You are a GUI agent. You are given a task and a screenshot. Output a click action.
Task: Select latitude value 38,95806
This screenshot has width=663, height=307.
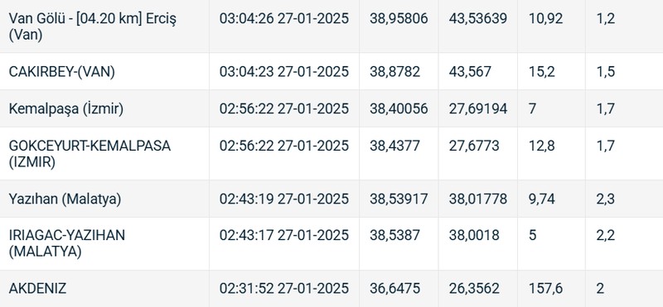(399, 18)
